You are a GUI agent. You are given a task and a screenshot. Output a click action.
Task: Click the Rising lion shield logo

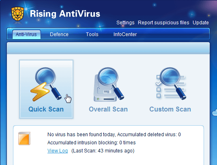[x=17, y=14]
